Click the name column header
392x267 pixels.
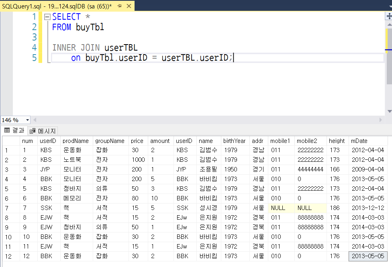[x=209, y=141]
